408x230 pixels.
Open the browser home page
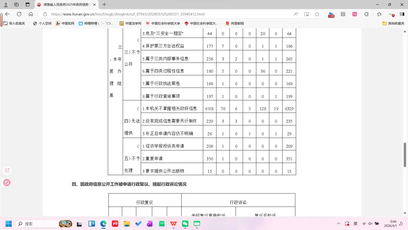[x=31, y=14]
